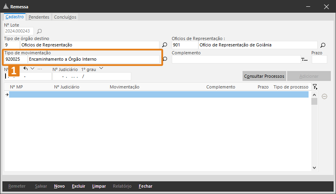The width and height of the screenshot is (336, 194).
Task: Click Salvar in the bottom bar
Action: tap(41, 186)
